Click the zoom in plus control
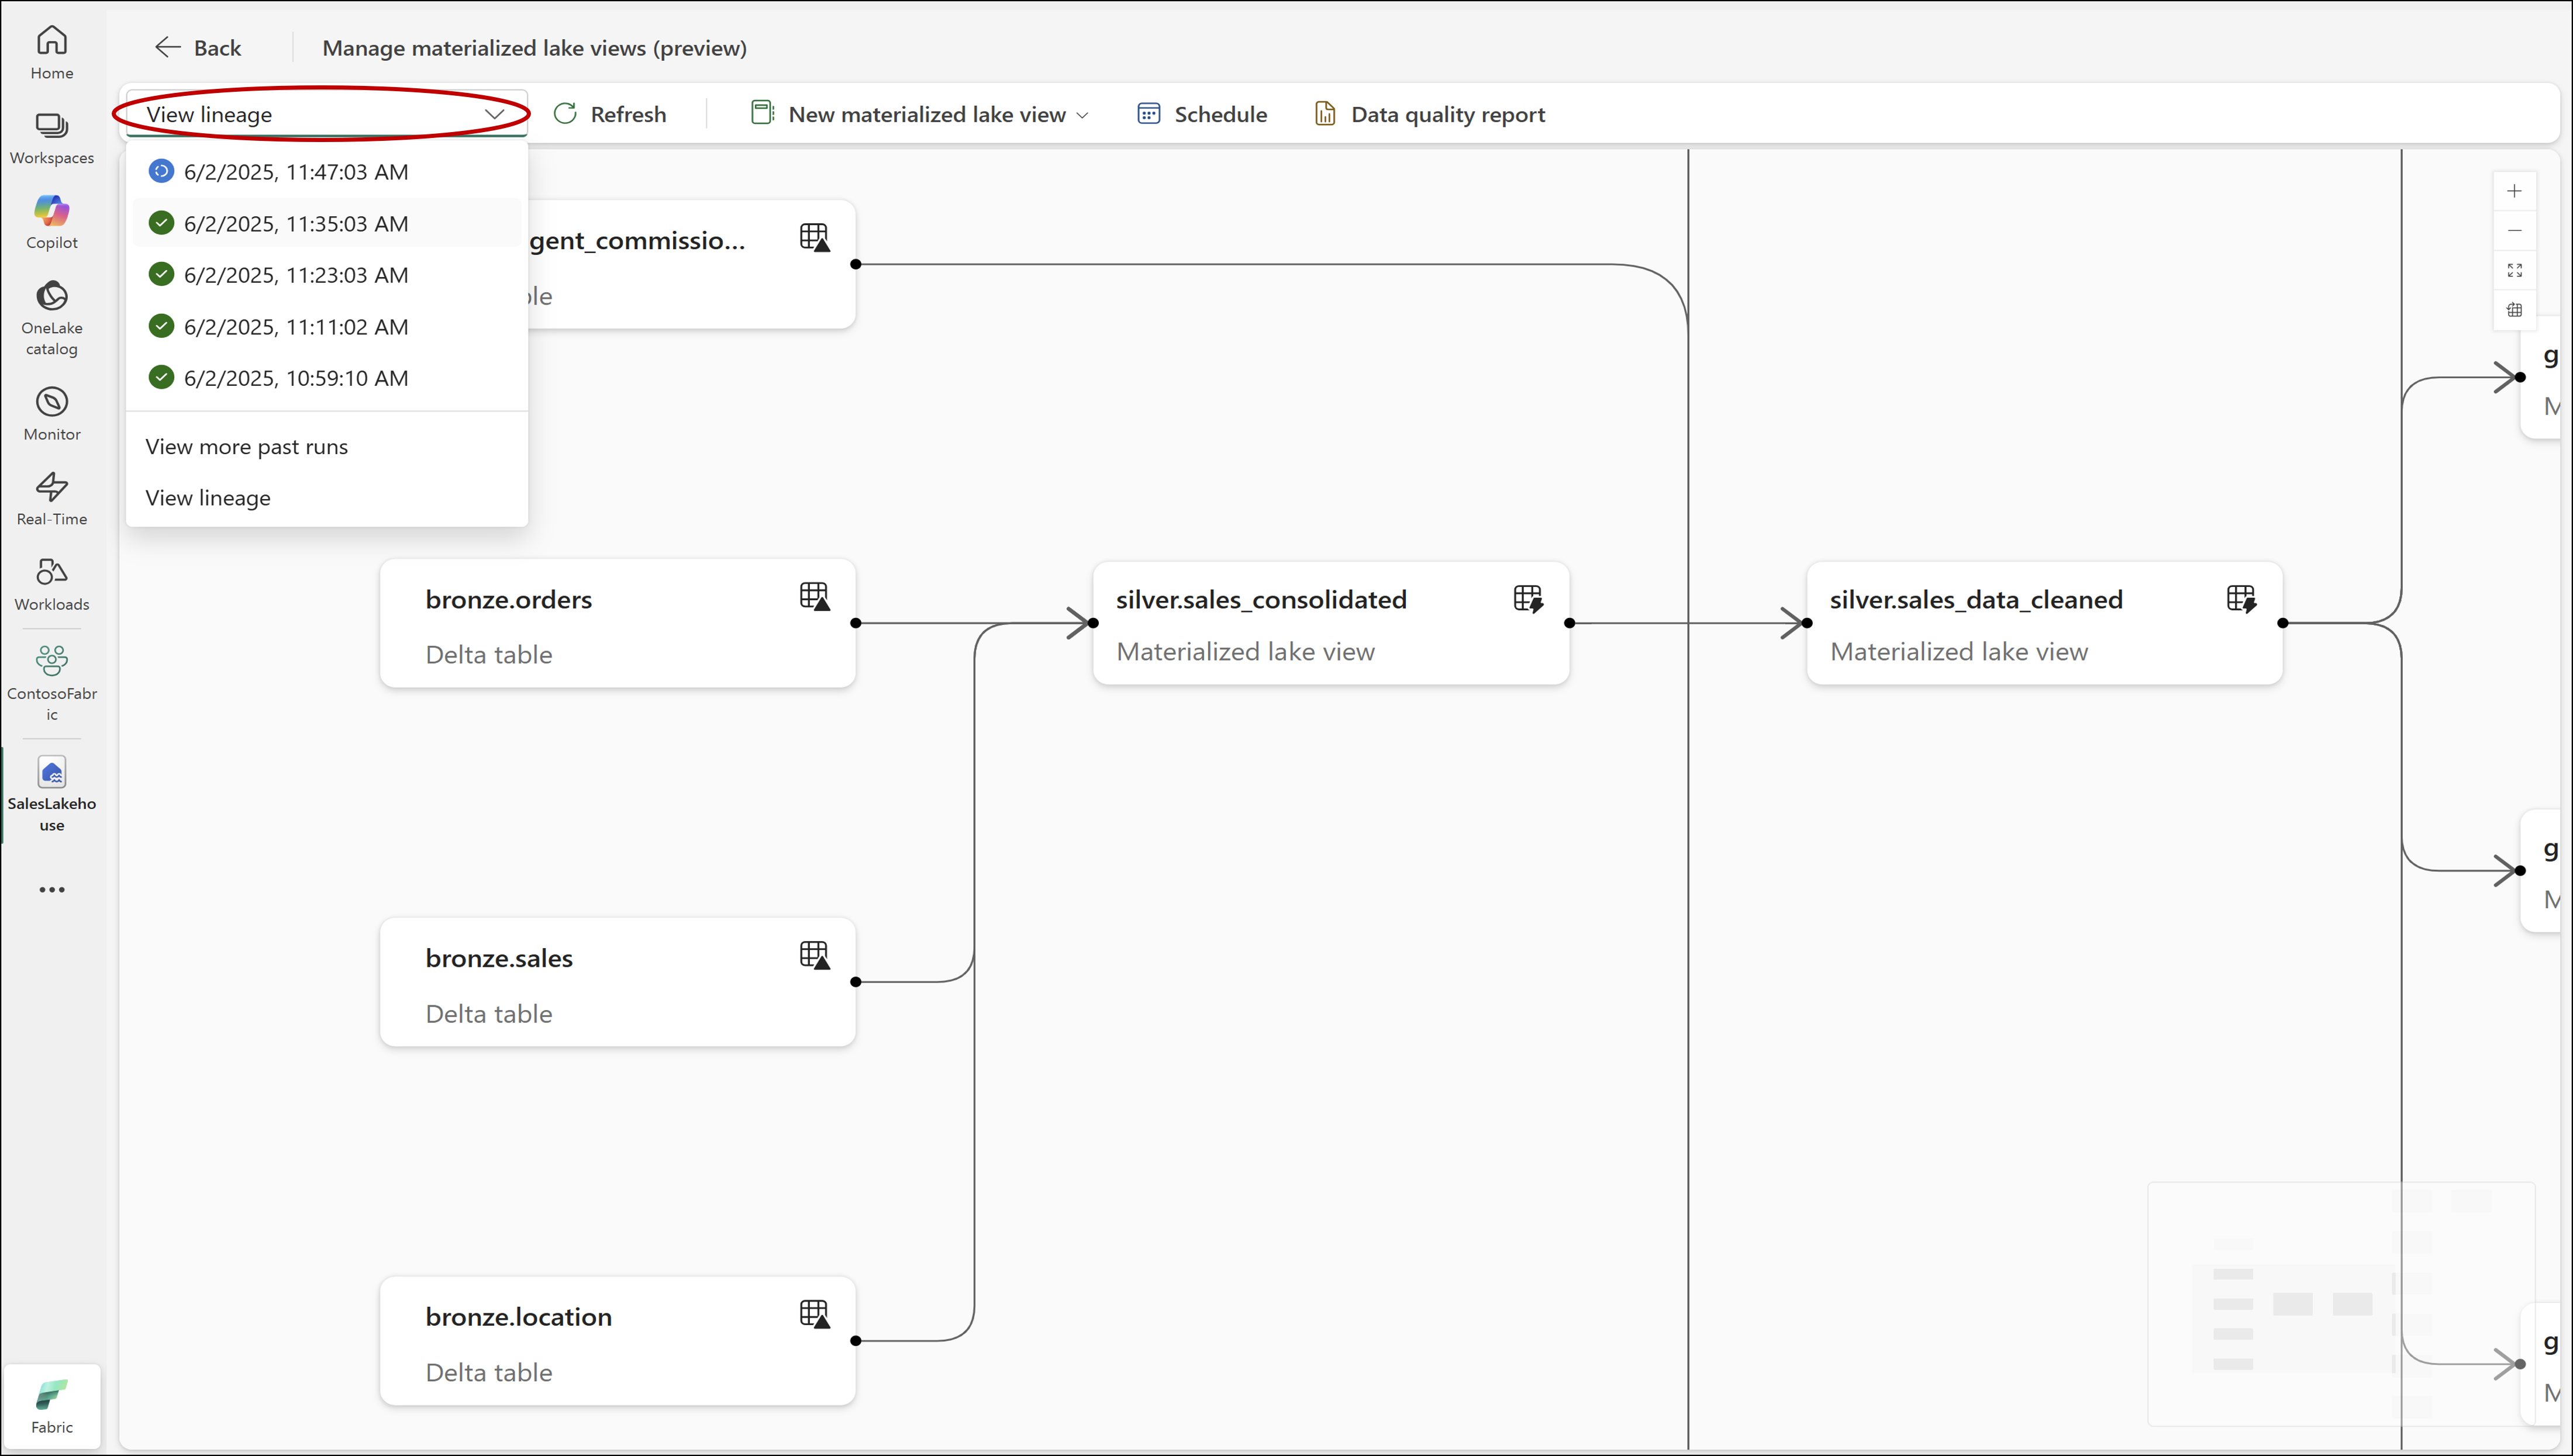Image resolution: width=2573 pixels, height=1456 pixels. coord(2514,191)
